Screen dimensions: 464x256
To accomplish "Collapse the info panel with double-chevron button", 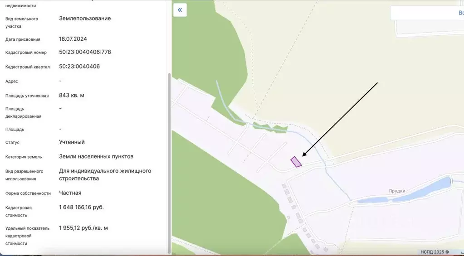I will 180,10.
